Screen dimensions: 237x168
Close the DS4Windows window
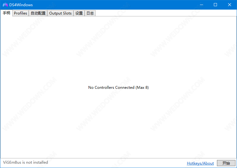tap(230, 5)
